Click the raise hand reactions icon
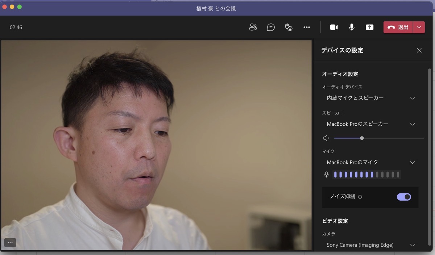The height and width of the screenshot is (255, 435). 289,27
